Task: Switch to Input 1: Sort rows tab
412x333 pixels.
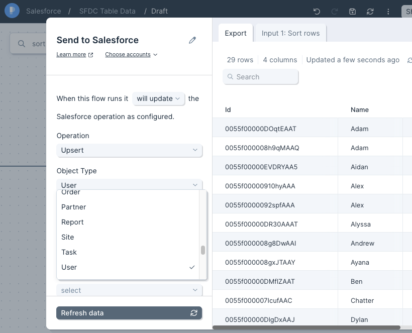Action: tap(290, 33)
